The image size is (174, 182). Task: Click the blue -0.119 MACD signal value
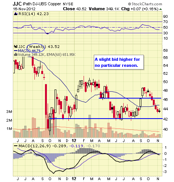pos(76,146)
